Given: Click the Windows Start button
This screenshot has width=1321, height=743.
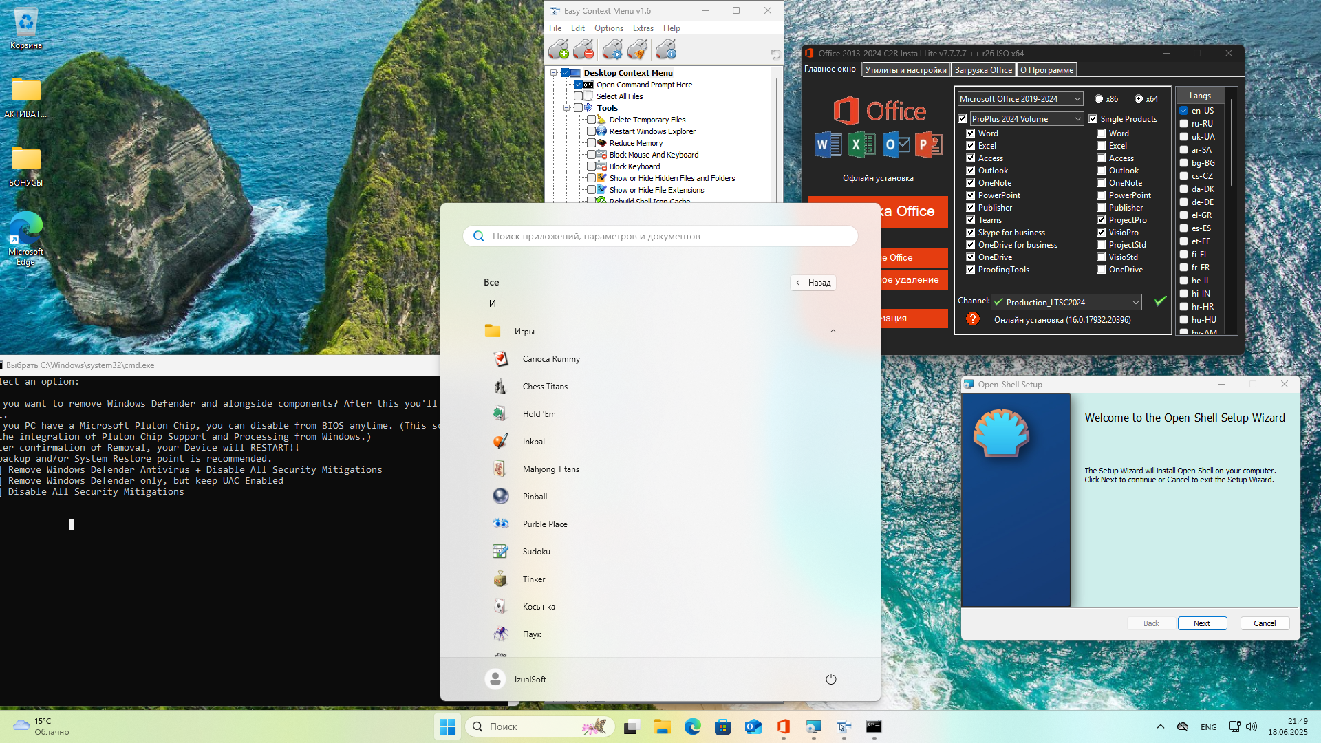Looking at the screenshot, I should tap(448, 726).
